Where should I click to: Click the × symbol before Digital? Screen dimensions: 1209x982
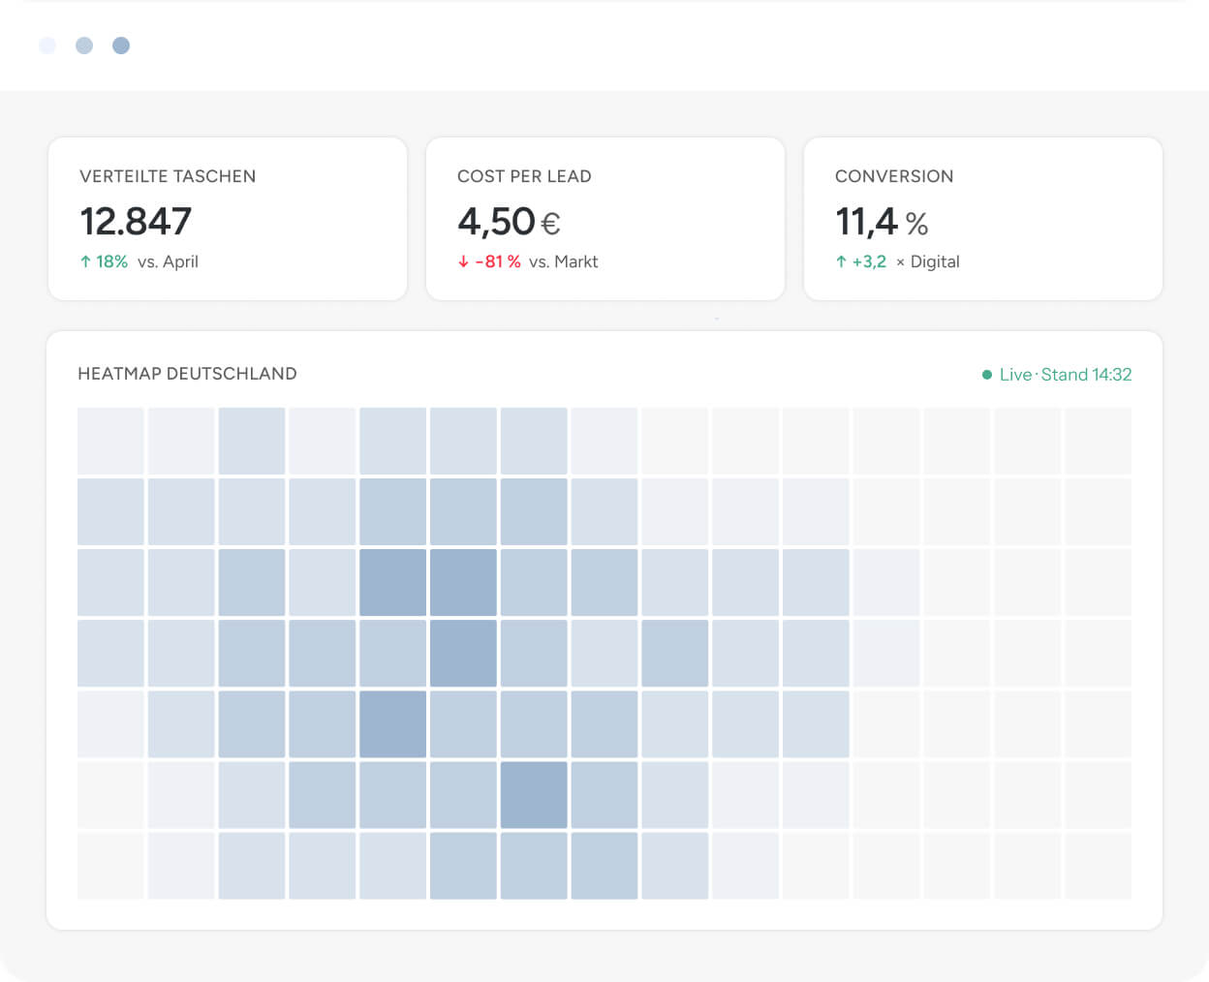point(900,262)
